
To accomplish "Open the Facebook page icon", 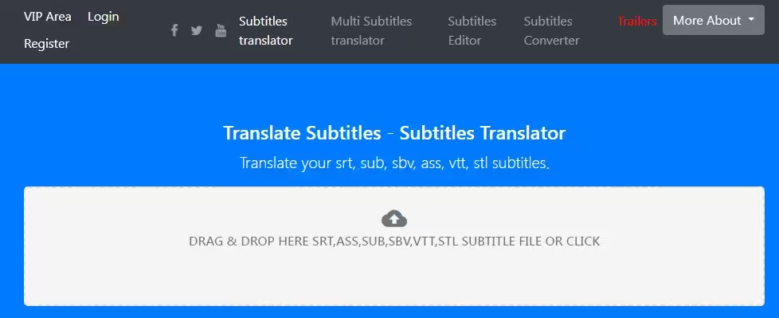I will (x=174, y=31).
